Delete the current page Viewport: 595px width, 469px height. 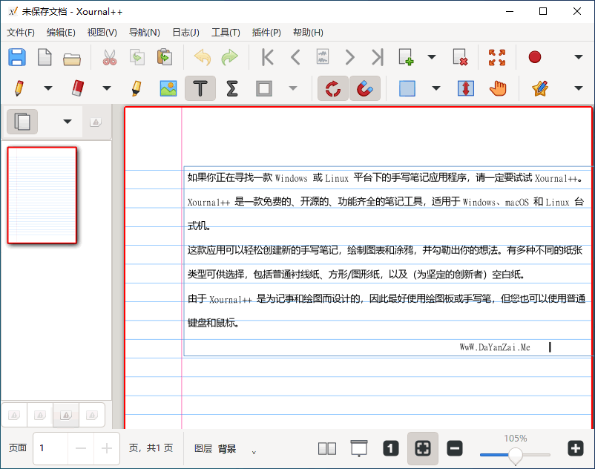(460, 57)
